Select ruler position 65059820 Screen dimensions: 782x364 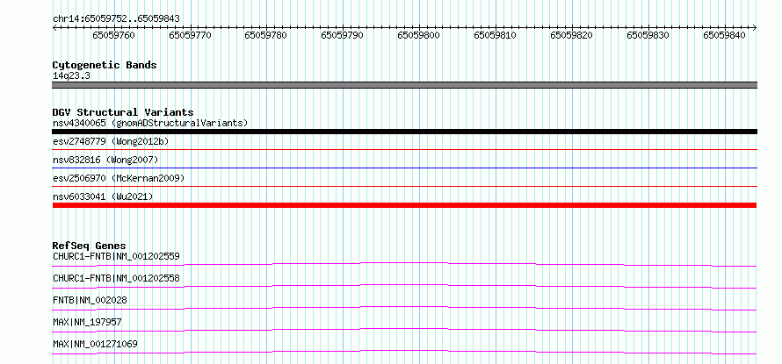coord(571,35)
